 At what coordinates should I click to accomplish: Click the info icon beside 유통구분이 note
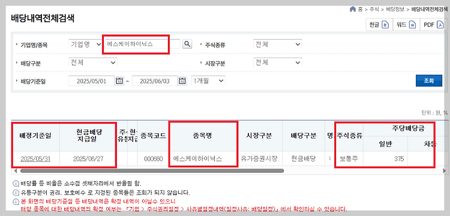16,193
